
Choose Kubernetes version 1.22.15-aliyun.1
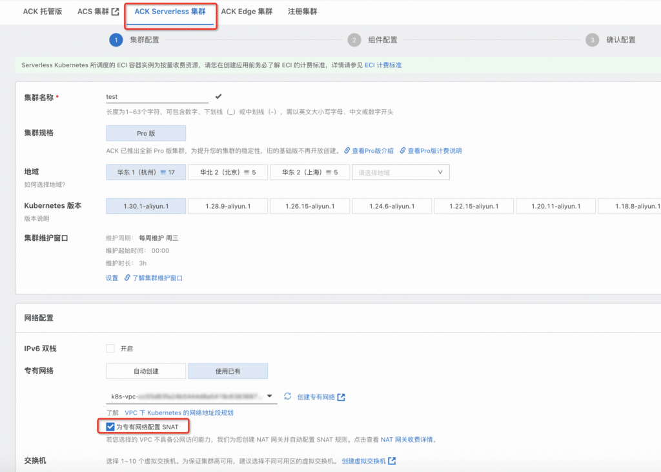click(x=474, y=206)
